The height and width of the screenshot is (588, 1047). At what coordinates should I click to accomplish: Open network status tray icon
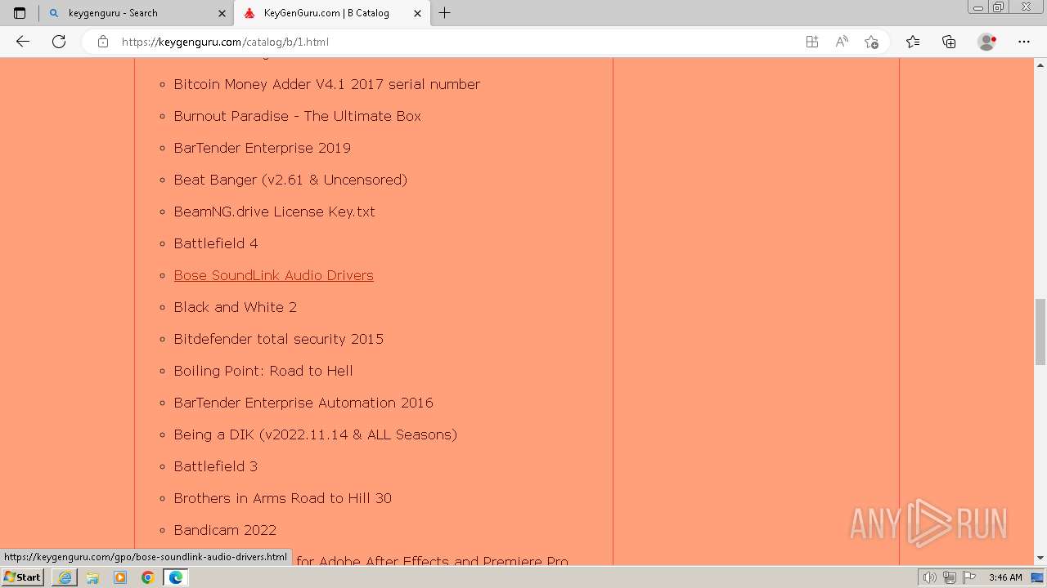point(949,577)
